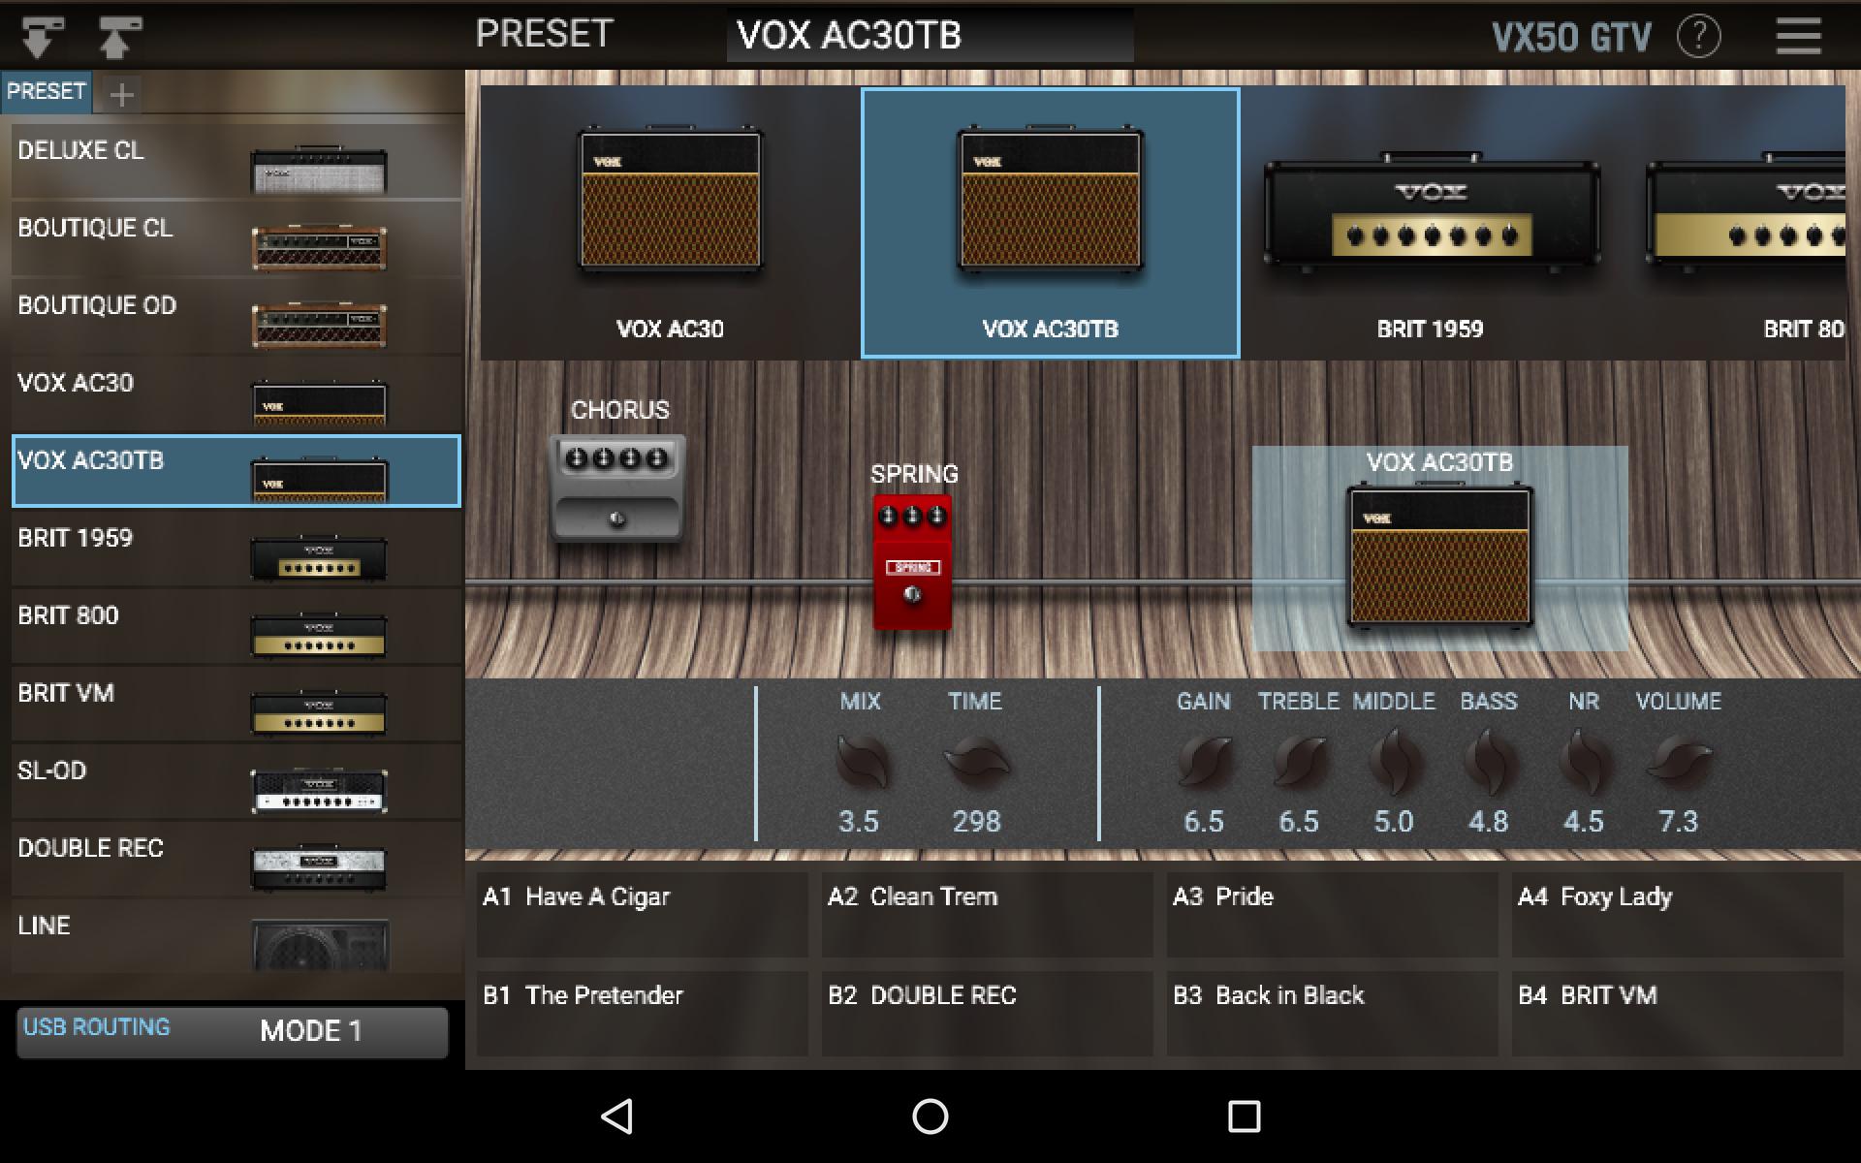Expand the BRIT 80 amplifier option
The image size is (1861, 1163).
(1769, 221)
